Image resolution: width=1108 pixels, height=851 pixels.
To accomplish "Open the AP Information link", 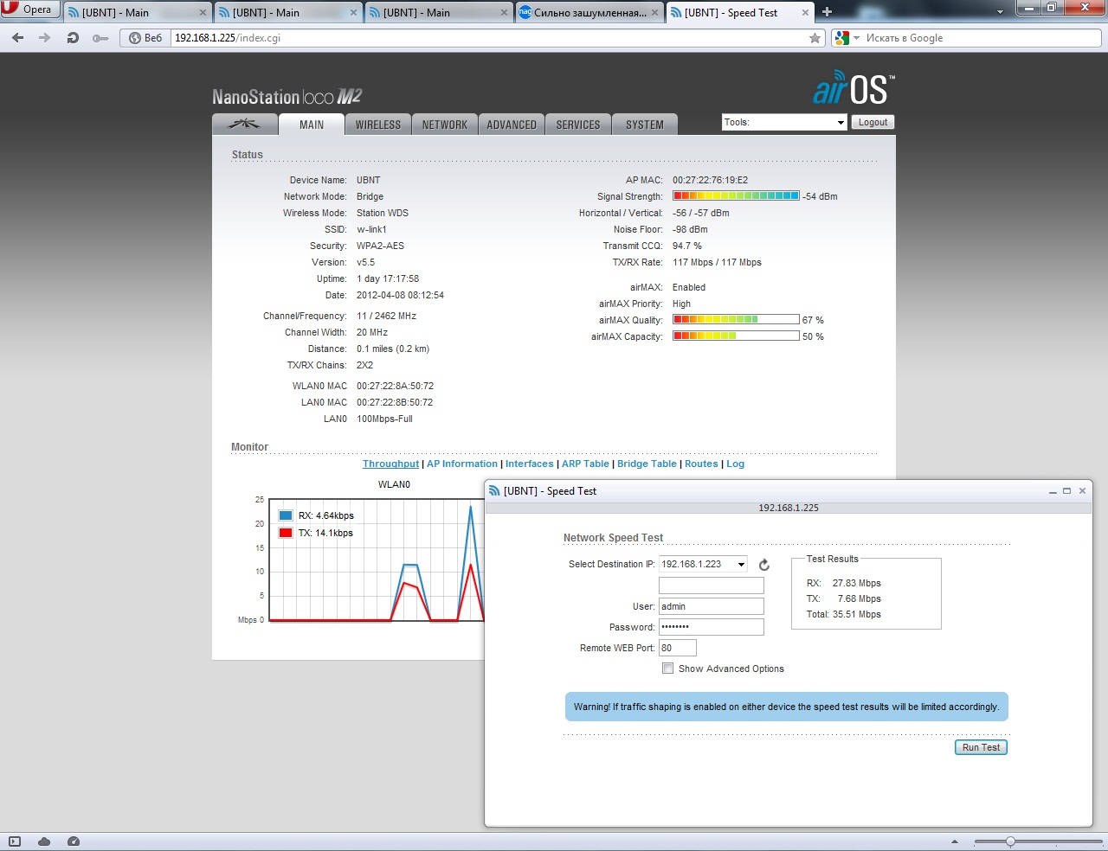I will pos(462,464).
